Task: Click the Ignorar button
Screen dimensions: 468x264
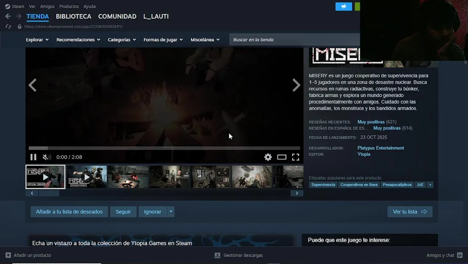Action: click(x=153, y=212)
